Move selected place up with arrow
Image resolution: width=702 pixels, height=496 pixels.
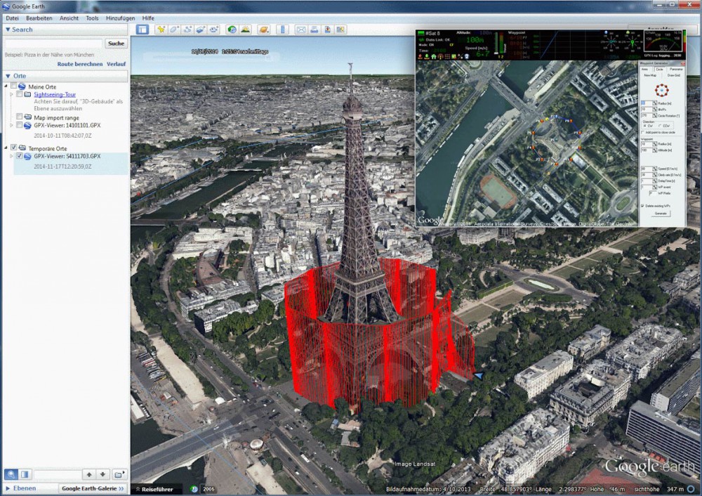tap(89, 474)
